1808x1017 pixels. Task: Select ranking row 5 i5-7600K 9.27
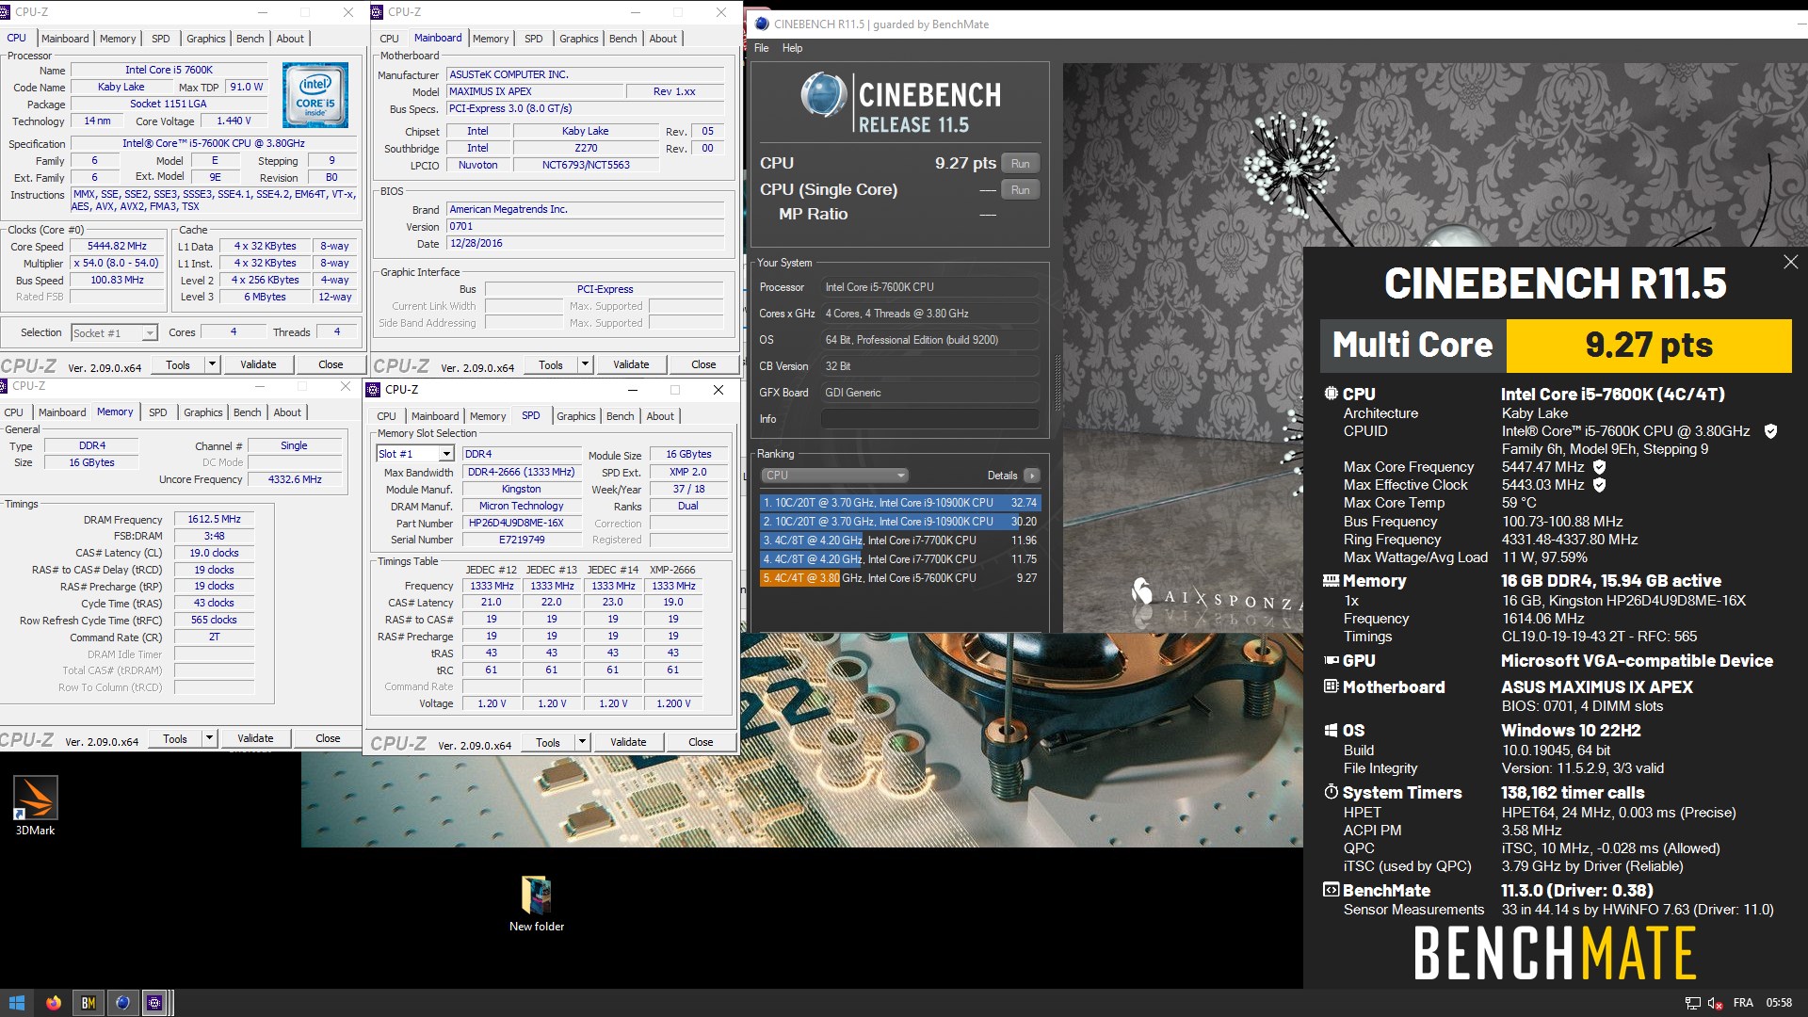pos(899,578)
